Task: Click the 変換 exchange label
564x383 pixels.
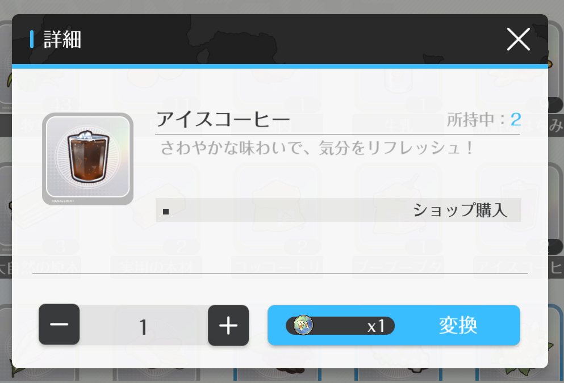Action: click(458, 325)
